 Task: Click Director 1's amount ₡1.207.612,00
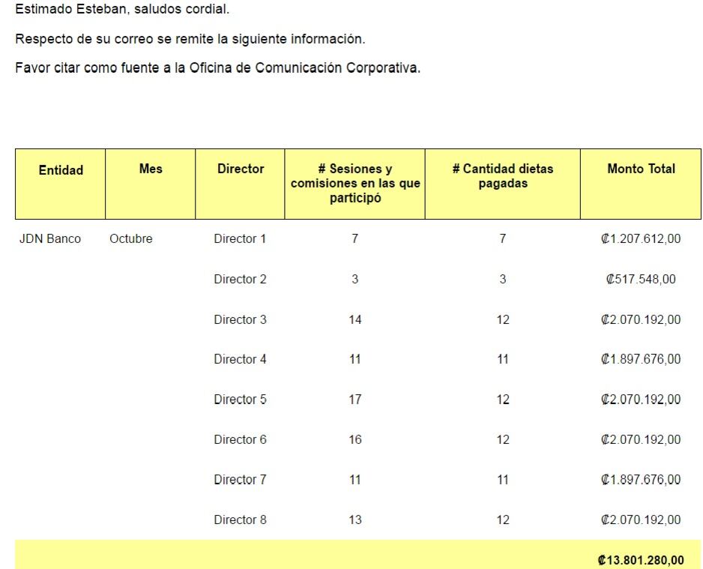[641, 239]
